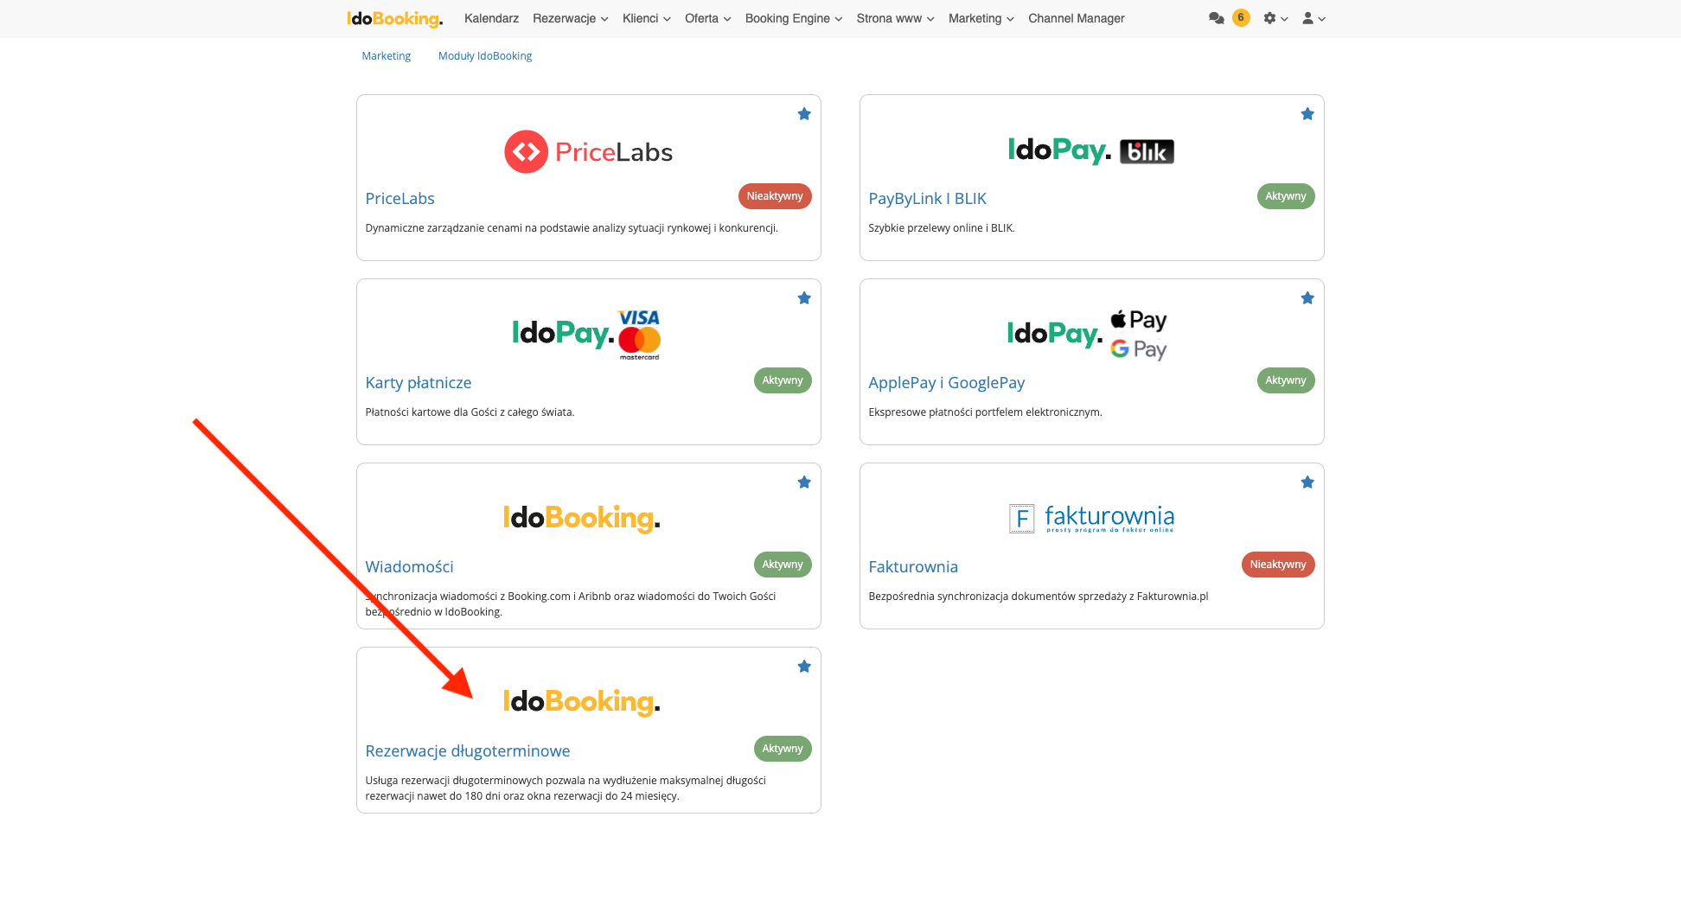Click PriceLabs description about dynamiczne zarządzanie cenami
This screenshot has height=900, width=1681.
point(572,228)
